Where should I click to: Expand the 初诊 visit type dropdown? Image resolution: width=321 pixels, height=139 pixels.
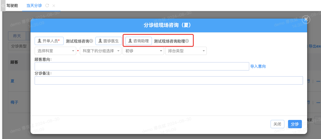tap(143, 51)
